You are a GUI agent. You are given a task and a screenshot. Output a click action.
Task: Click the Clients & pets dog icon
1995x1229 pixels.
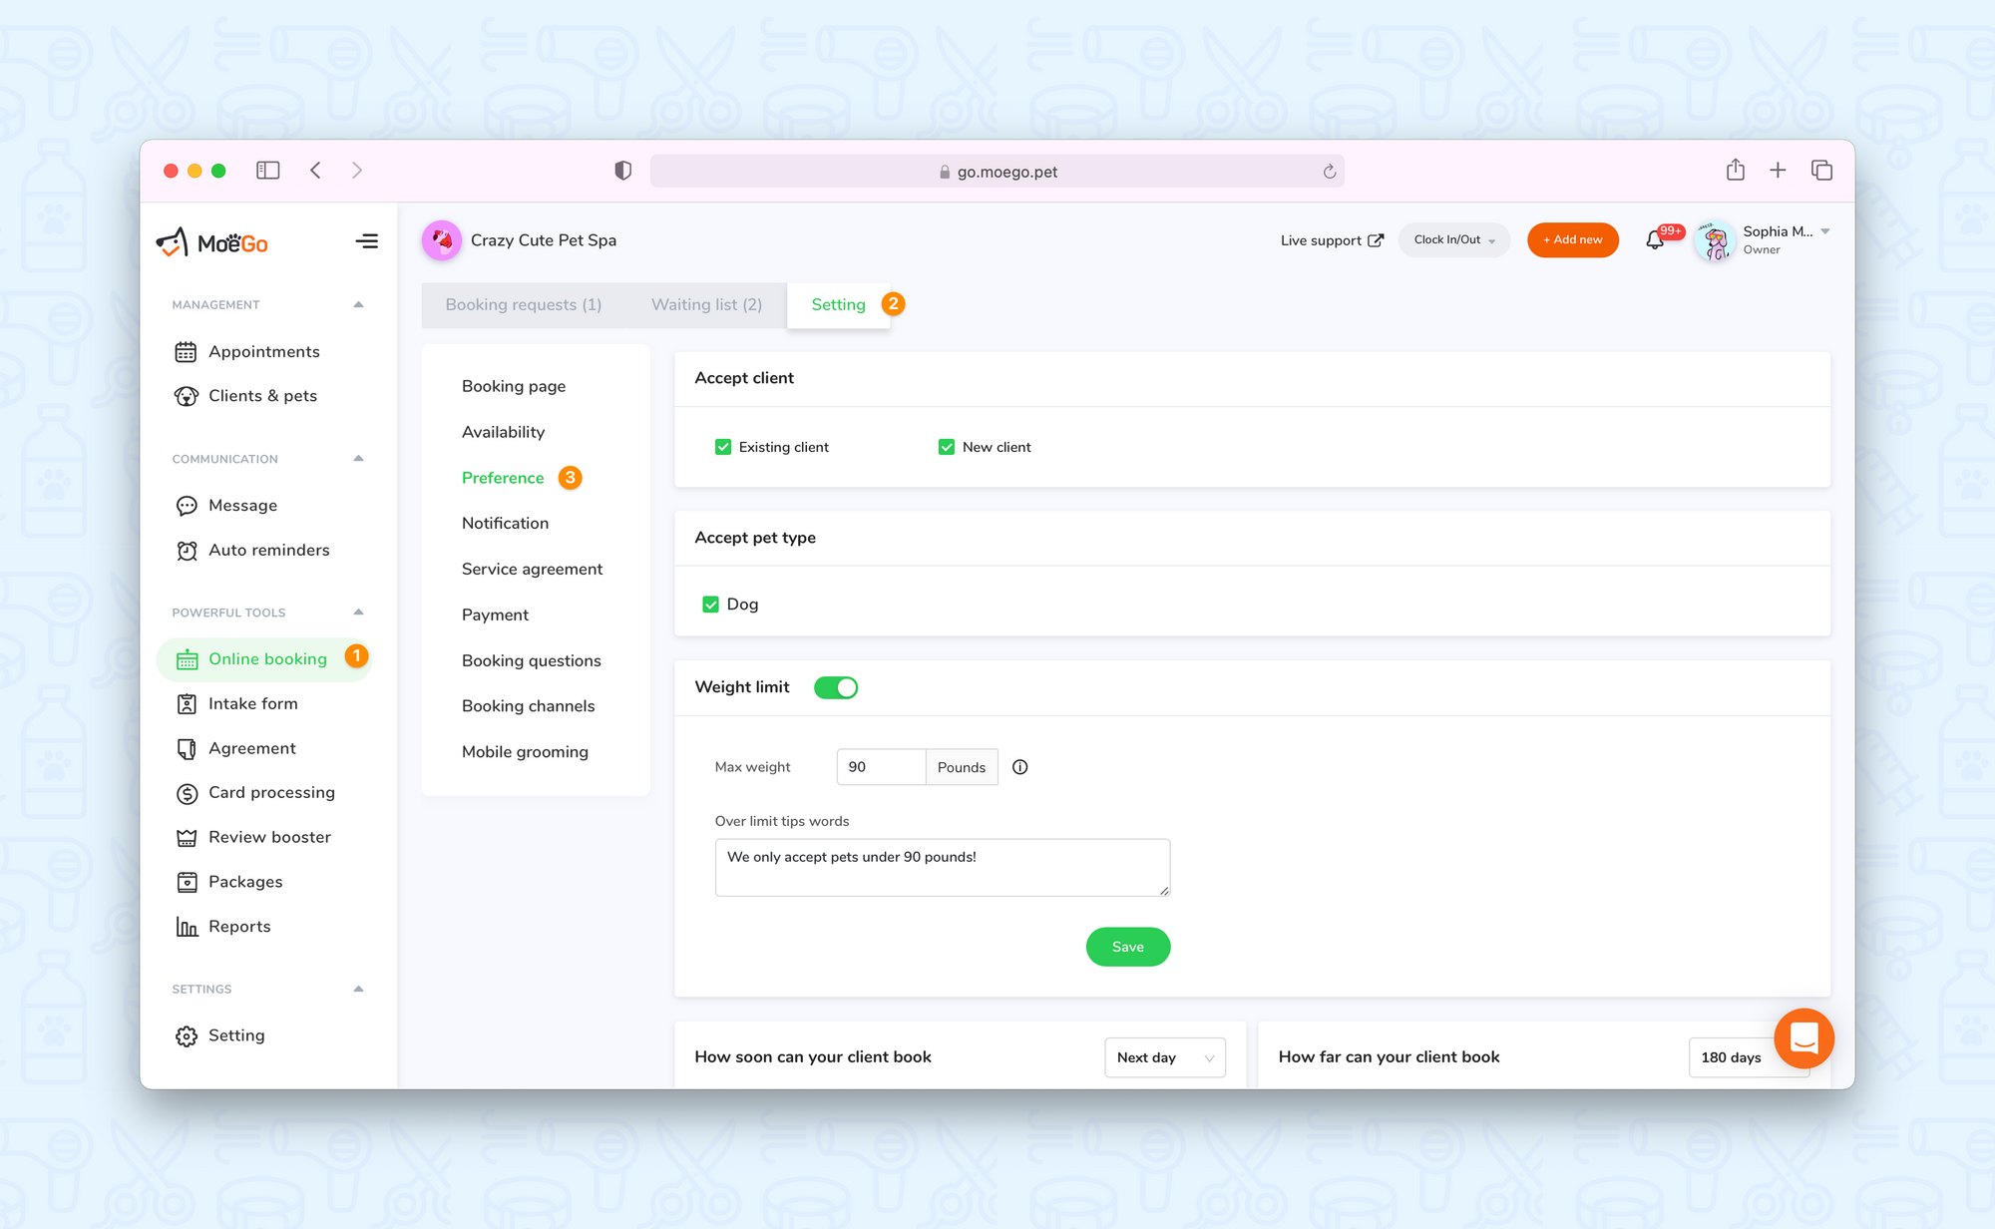(x=187, y=396)
